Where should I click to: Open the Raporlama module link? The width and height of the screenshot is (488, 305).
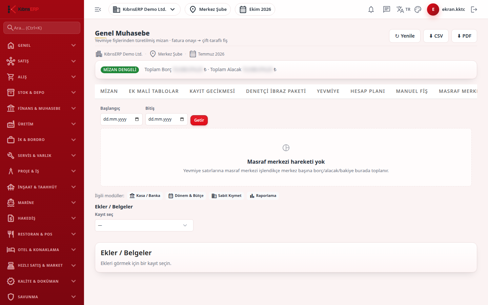click(x=263, y=196)
